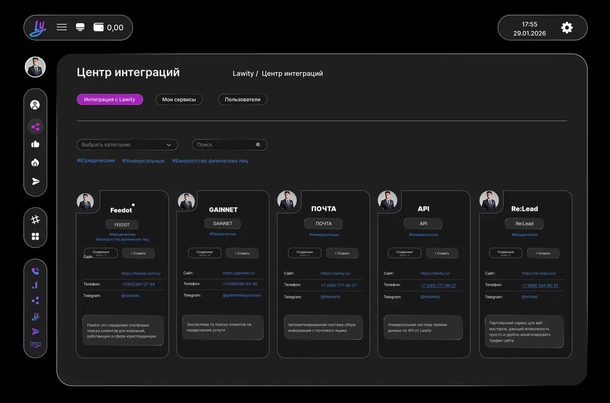610x403 pixels.
Task: Switch to Интеграция с Lawity tab
Action: (110, 100)
